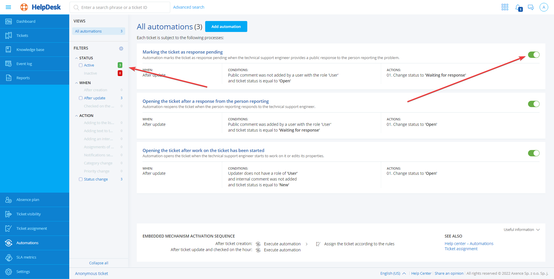Click the user avatar icon
This screenshot has height=279, width=554.
544,7
